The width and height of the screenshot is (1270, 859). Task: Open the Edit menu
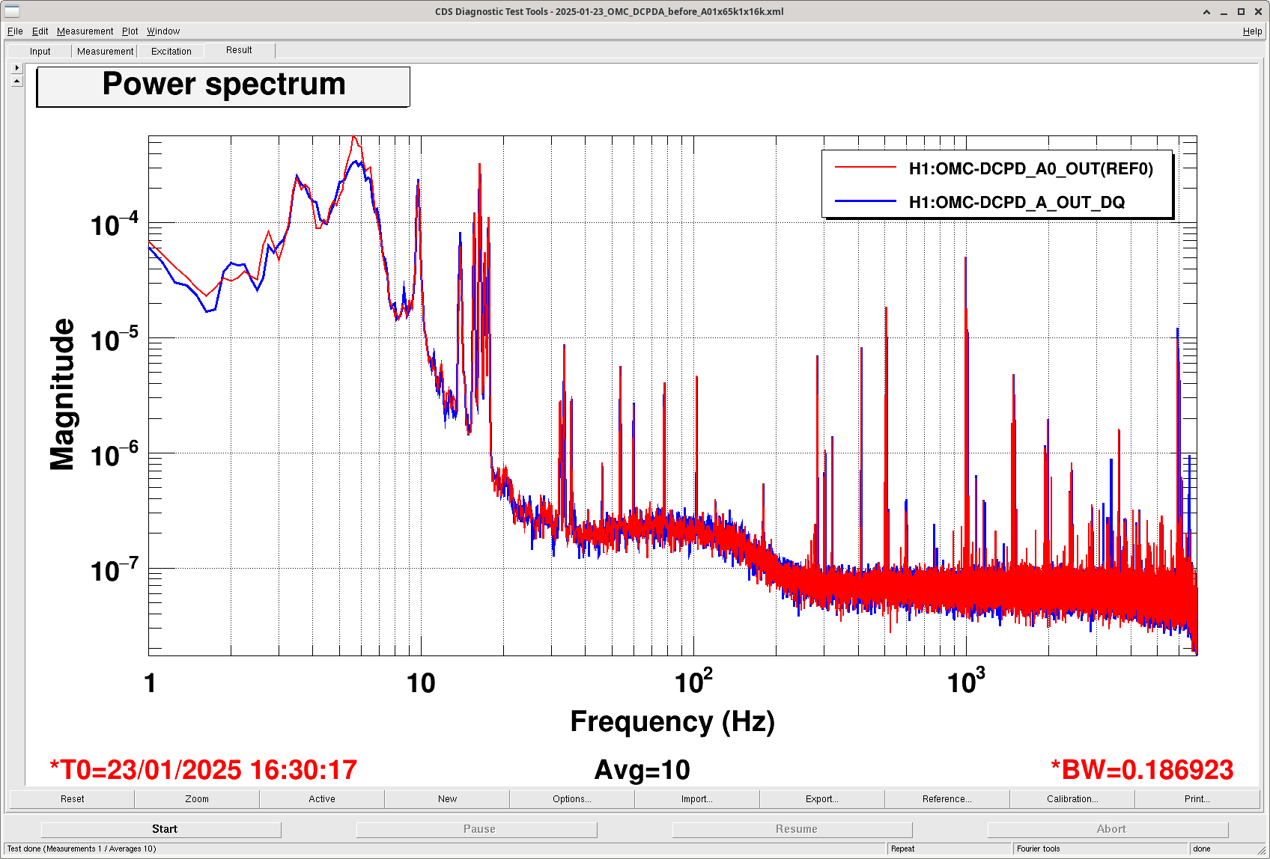(x=40, y=31)
